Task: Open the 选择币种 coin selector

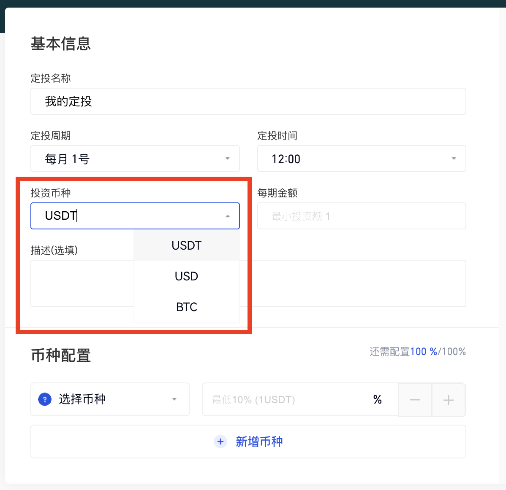Action: 110,399
